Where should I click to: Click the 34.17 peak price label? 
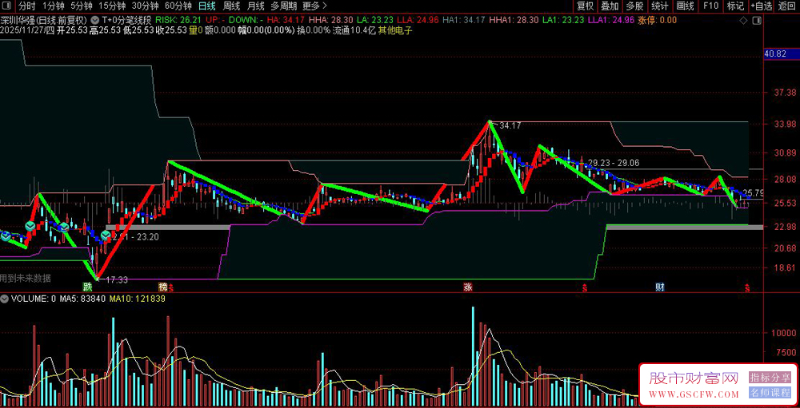tap(510, 125)
